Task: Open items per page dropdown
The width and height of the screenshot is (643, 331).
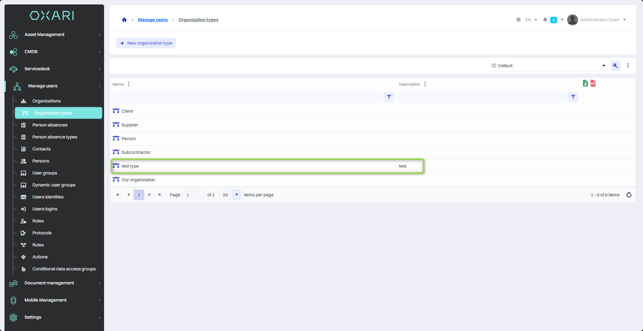Action: (236, 195)
